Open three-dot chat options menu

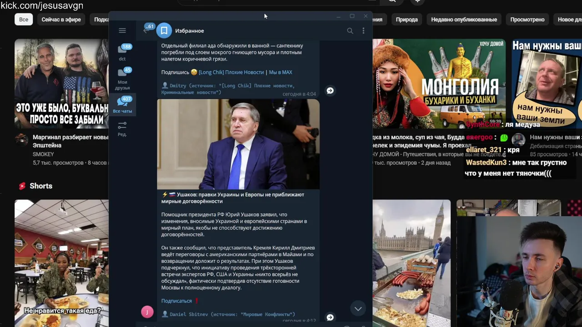click(x=363, y=30)
